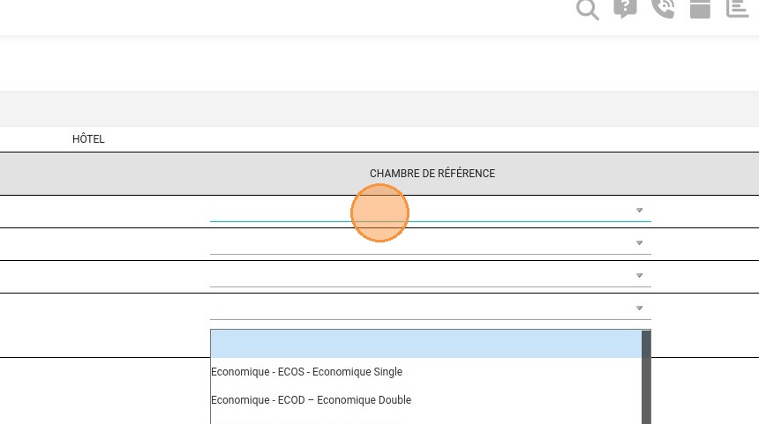The image size is (759, 424).
Task: Choose Economique - ECOS - Economique Single
Action: (306, 372)
